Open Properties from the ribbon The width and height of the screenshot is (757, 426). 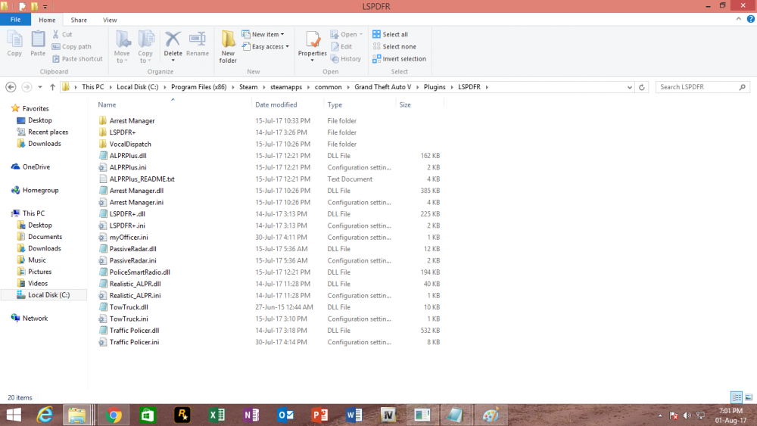pos(313,45)
